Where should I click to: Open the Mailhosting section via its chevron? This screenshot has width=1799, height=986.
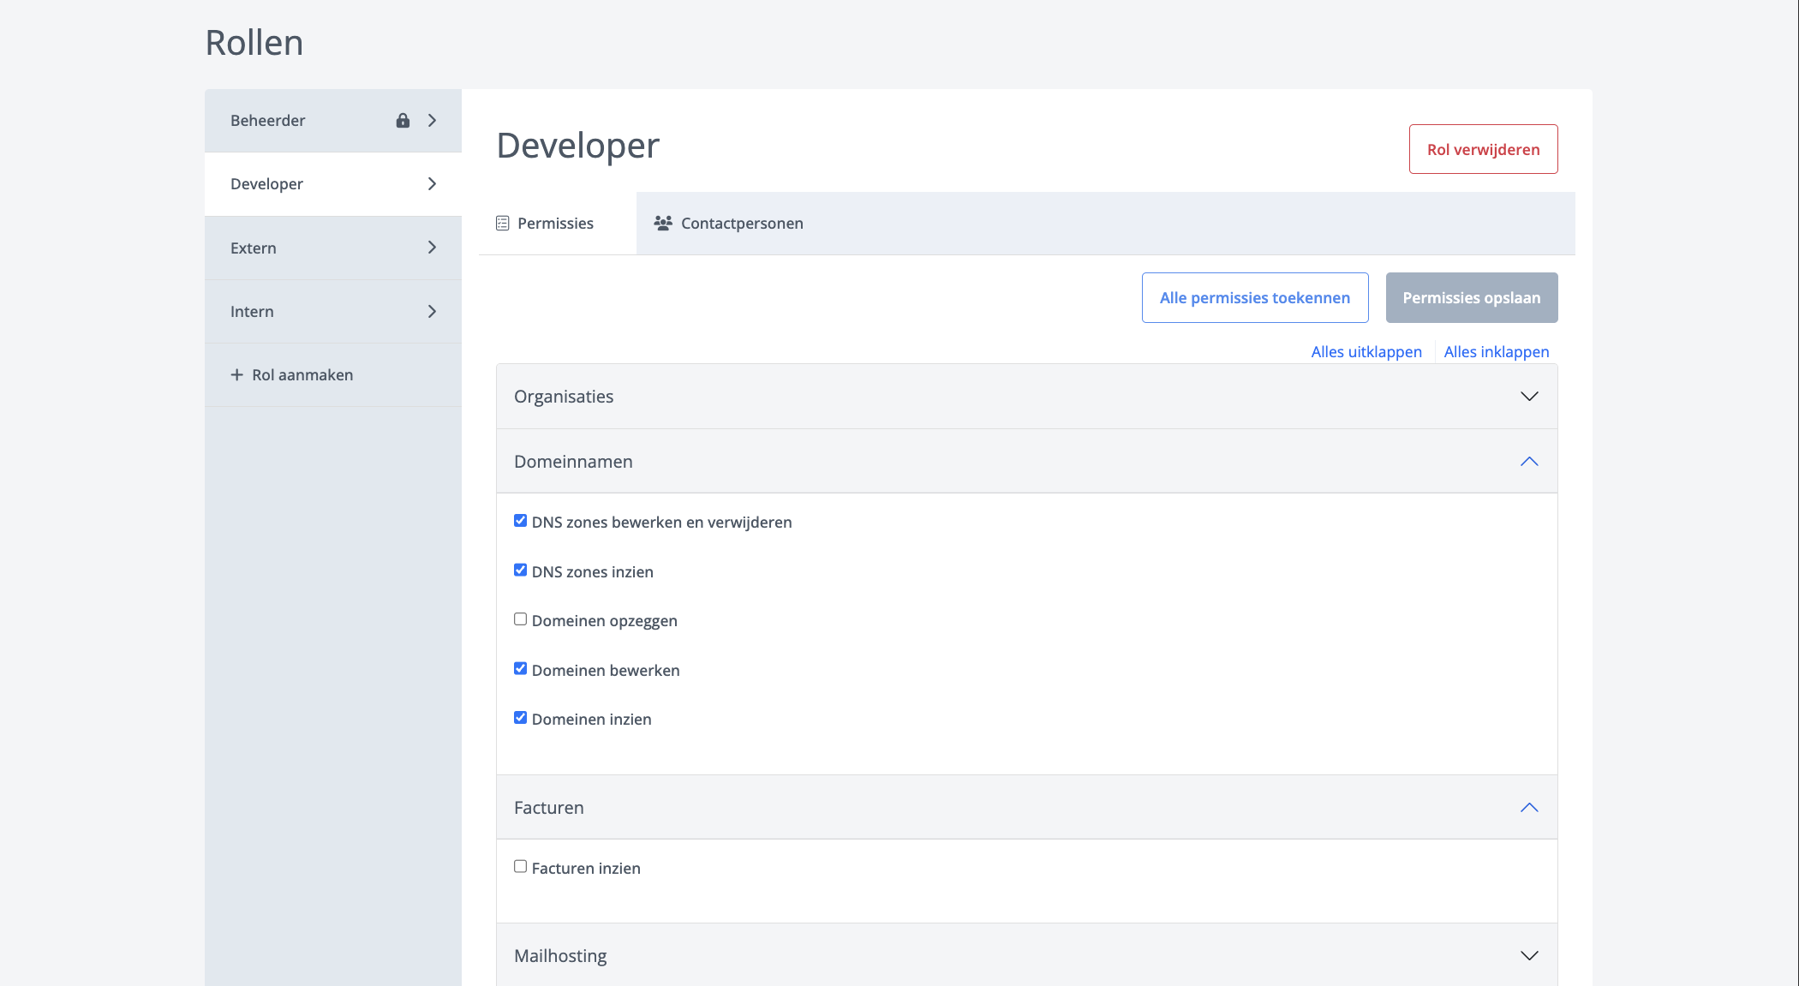pos(1528,955)
